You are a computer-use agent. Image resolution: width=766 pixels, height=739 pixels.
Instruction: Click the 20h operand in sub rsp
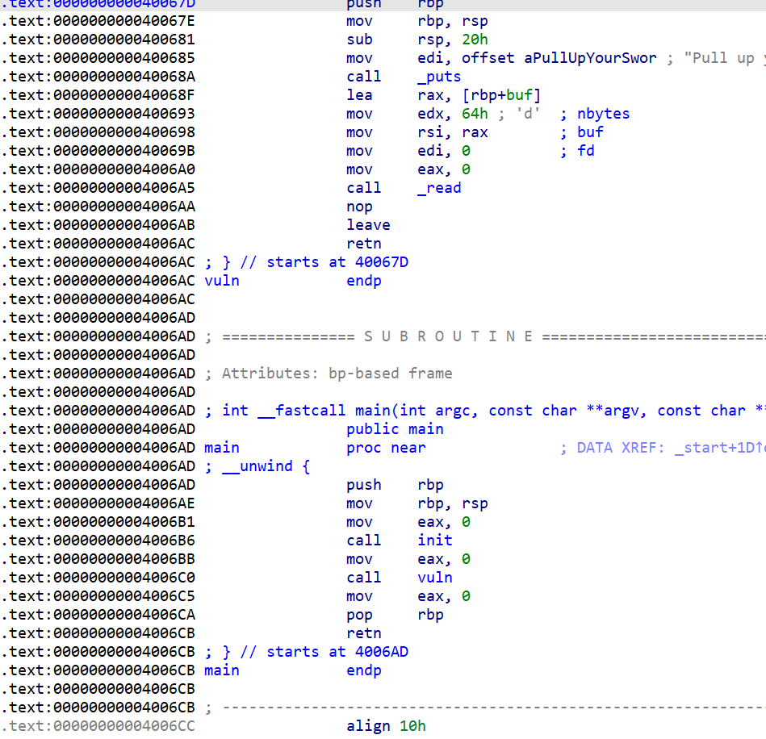coord(475,40)
